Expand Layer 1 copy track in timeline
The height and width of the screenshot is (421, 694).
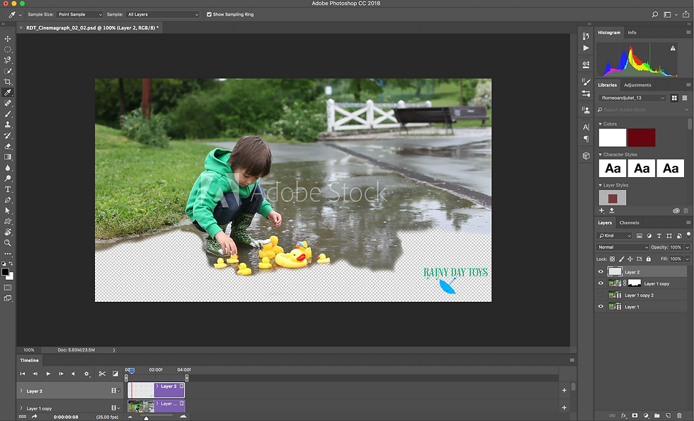pyautogui.click(x=21, y=408)
